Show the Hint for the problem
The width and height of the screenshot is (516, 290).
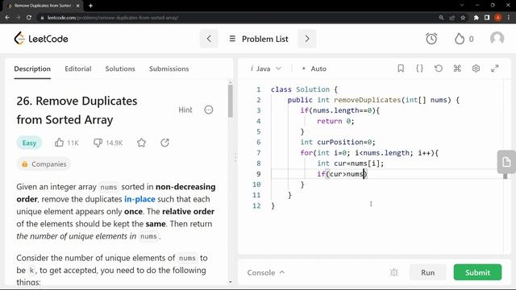pos(185,110)
